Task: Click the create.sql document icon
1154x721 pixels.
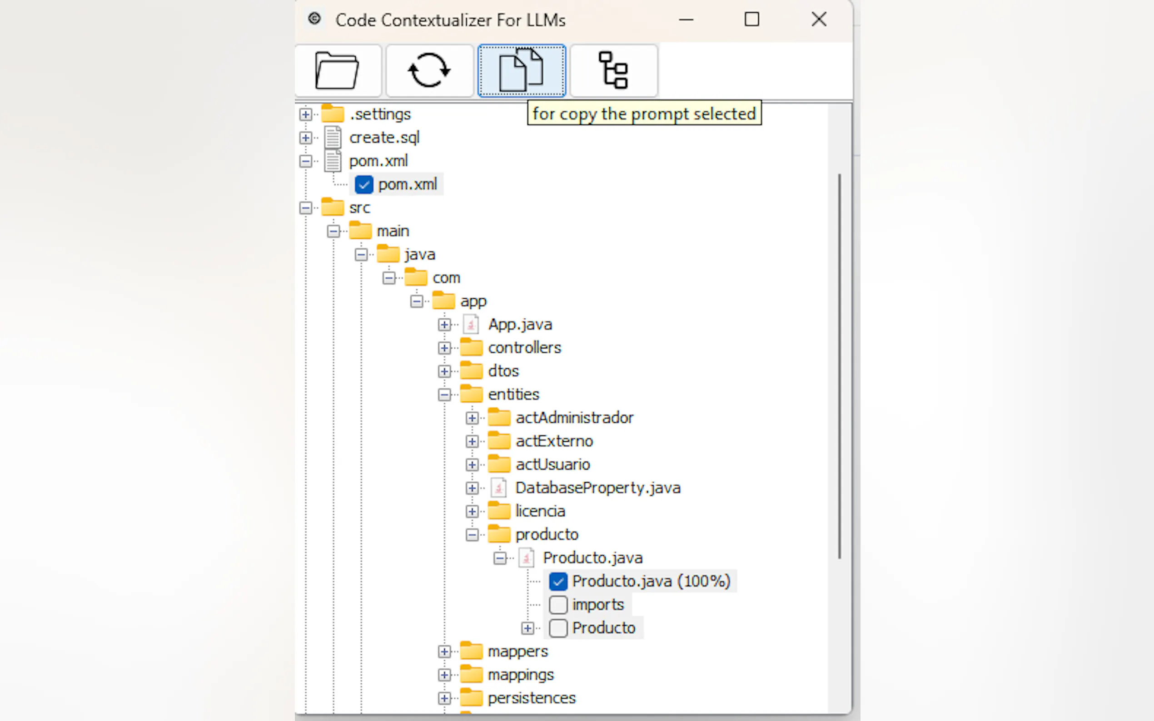Action: point(333,138)
